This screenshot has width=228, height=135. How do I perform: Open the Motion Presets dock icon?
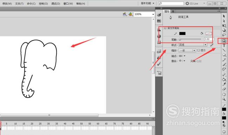coord(159,64)
